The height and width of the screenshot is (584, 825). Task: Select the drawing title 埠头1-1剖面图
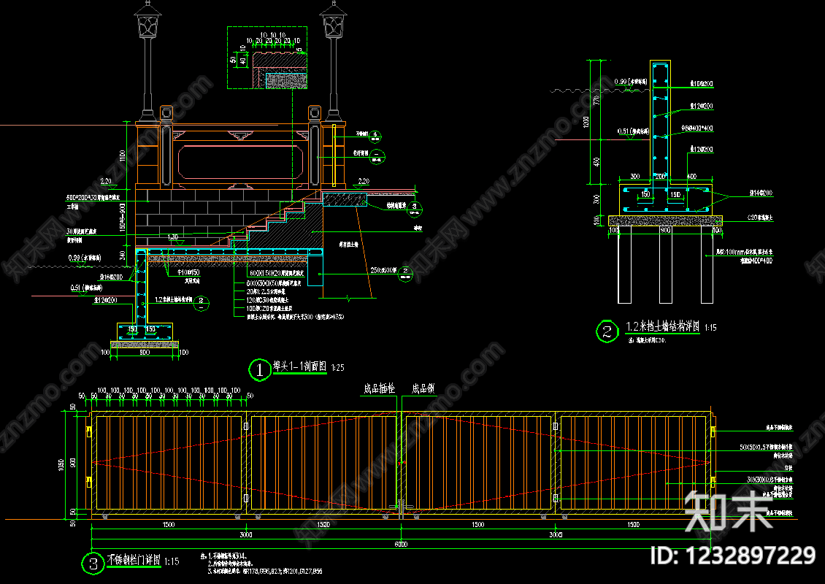(x=299, y=366)
